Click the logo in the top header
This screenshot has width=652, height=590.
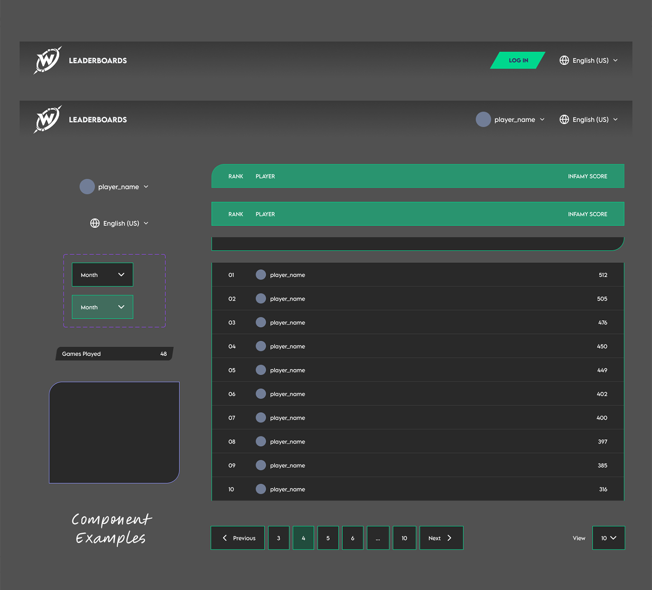tap(48, 60)
